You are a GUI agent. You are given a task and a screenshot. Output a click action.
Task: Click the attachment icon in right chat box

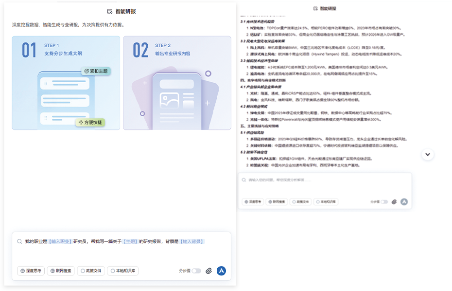point(394,201)
